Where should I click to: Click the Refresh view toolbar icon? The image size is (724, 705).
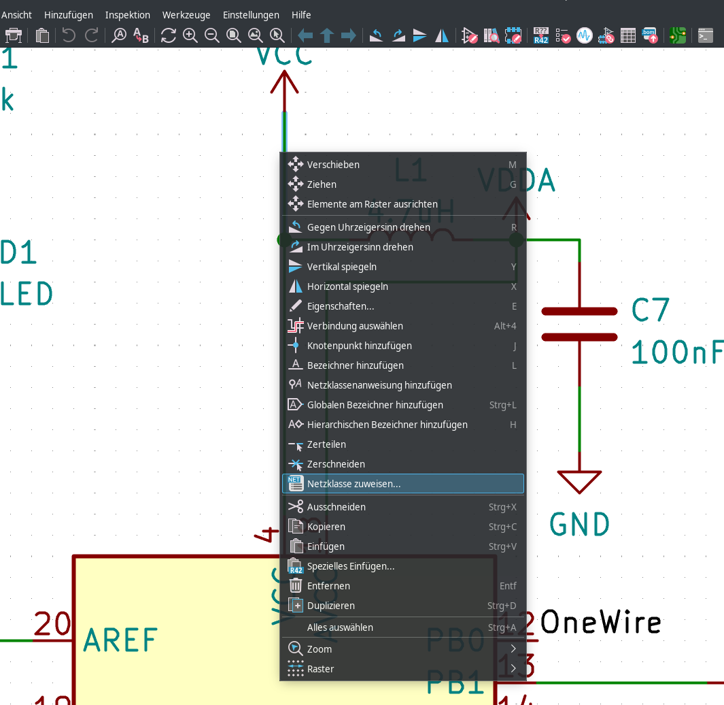168,35
